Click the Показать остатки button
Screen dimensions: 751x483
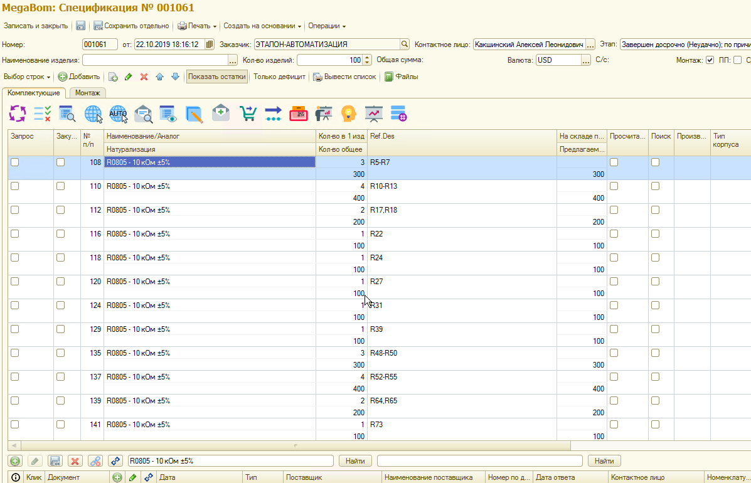217,77
